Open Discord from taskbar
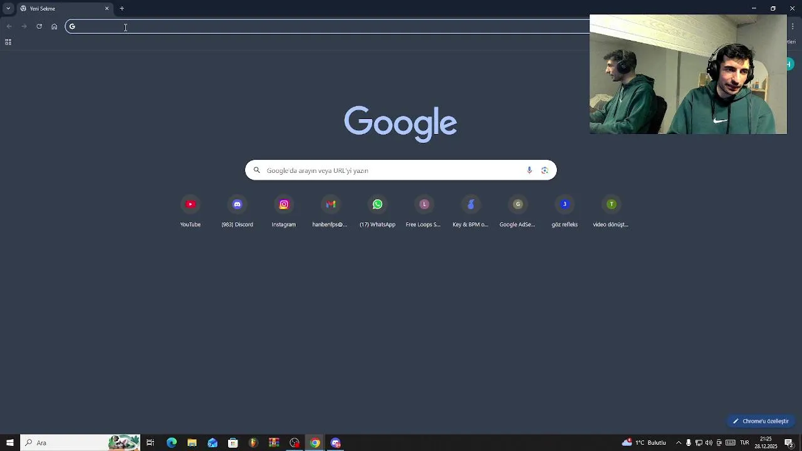802x451 pixels. (x=336, y=443)
